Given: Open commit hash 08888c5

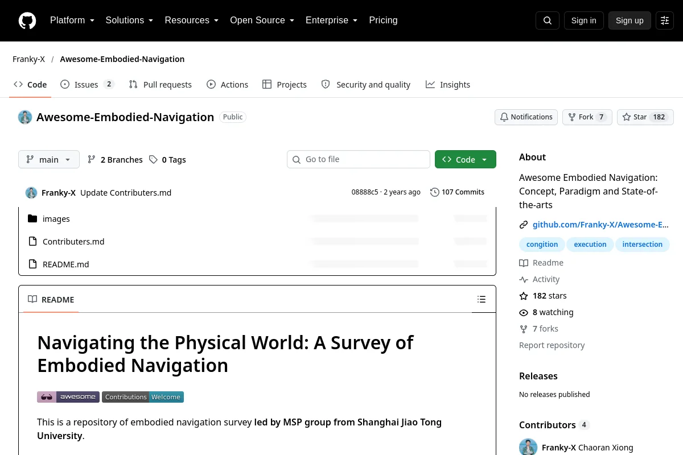Looking at the screenshot, I should tap(365, 192).
